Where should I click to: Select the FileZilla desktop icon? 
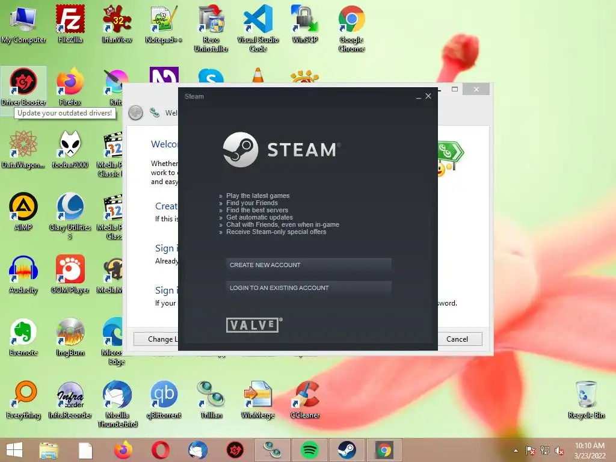70,25
